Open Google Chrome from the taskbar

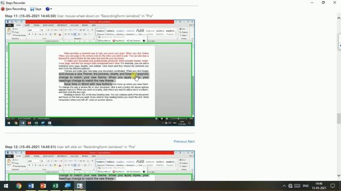19,186
